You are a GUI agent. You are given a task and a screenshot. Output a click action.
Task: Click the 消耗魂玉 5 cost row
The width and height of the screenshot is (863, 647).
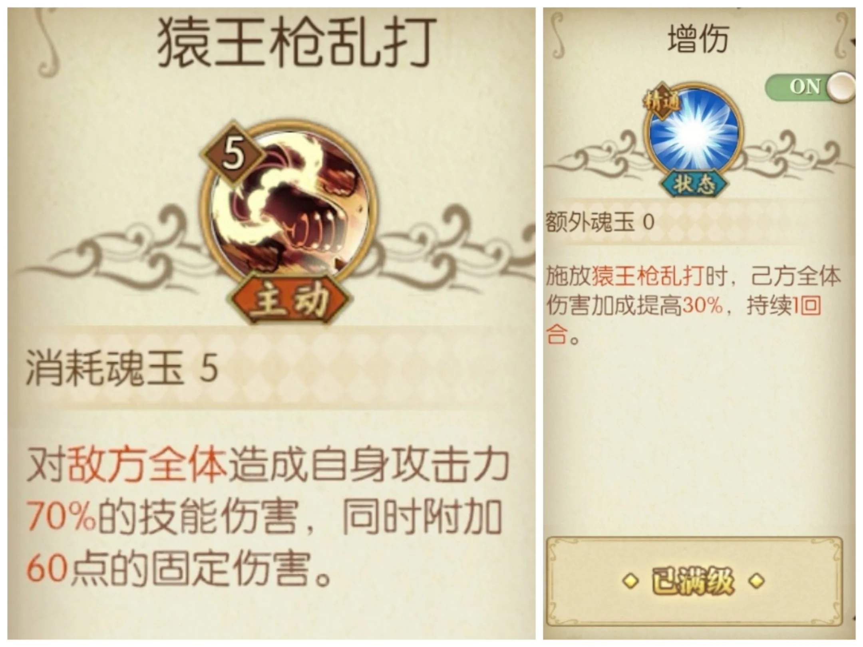(x=272, y=367)
